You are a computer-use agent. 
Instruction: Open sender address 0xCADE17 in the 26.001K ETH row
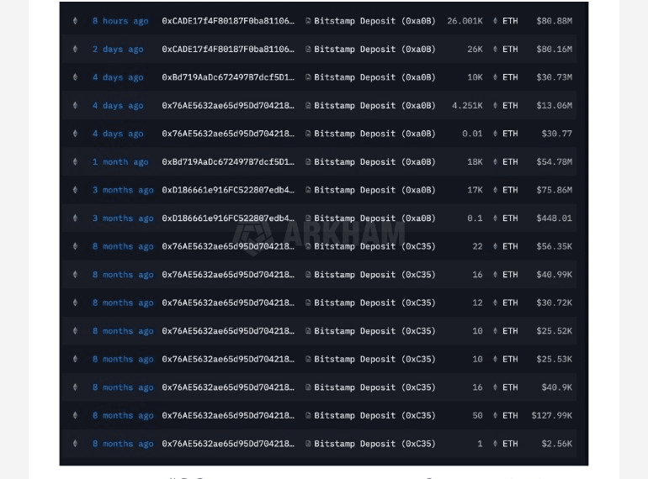(228, 21)
